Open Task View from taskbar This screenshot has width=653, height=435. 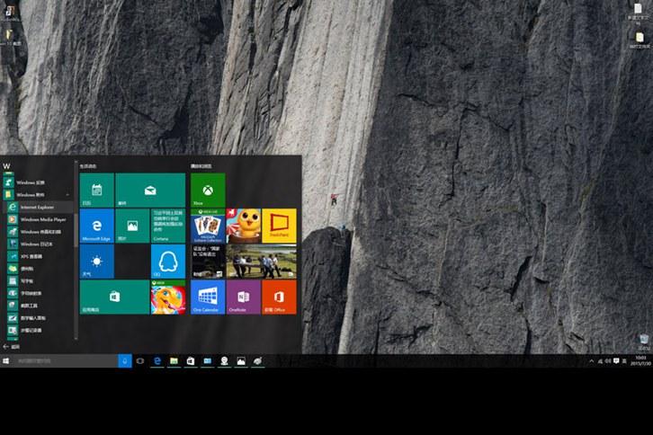(x=140, y=361)
